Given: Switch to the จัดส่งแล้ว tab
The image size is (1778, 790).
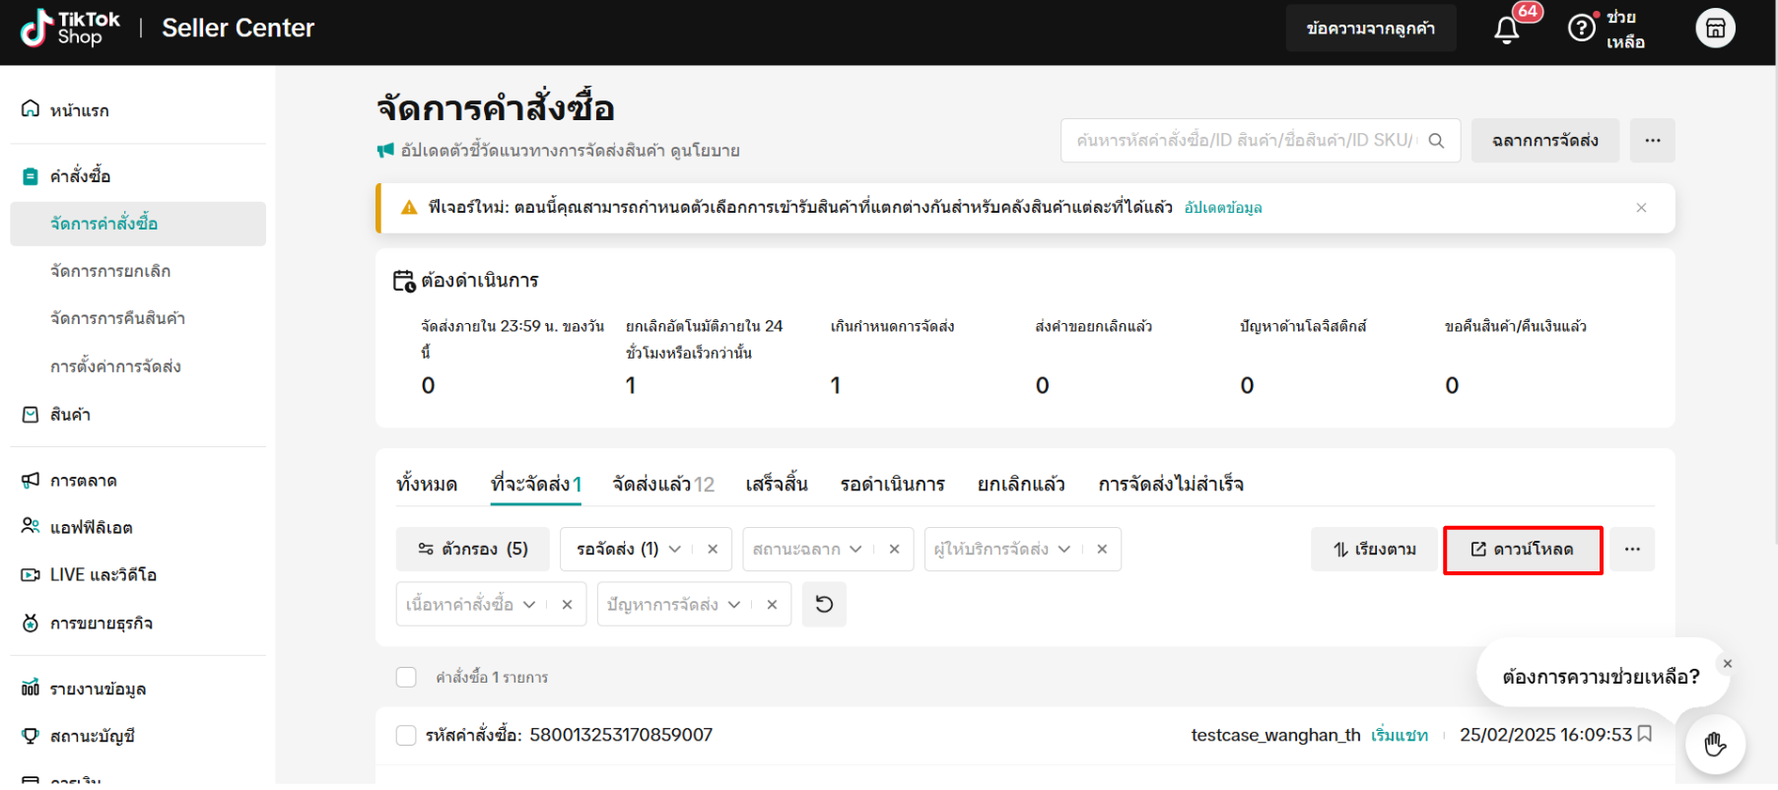Looking at the screenshot, I should click(x=663, y=484).
